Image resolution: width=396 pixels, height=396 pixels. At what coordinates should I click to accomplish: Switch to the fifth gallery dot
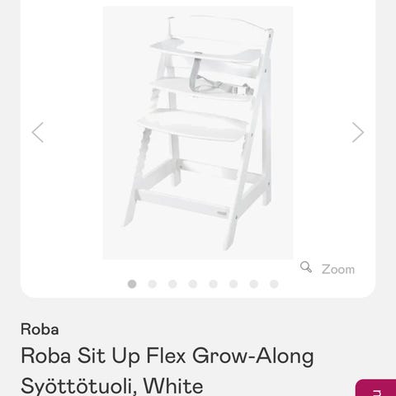(x=213, y=284)
